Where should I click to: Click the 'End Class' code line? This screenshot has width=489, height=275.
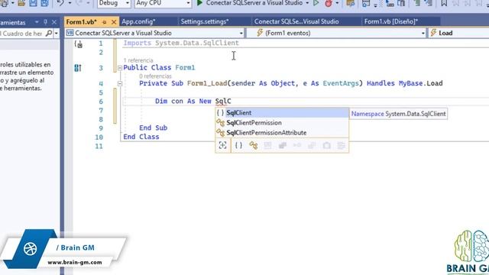click(x=141, y=137)
